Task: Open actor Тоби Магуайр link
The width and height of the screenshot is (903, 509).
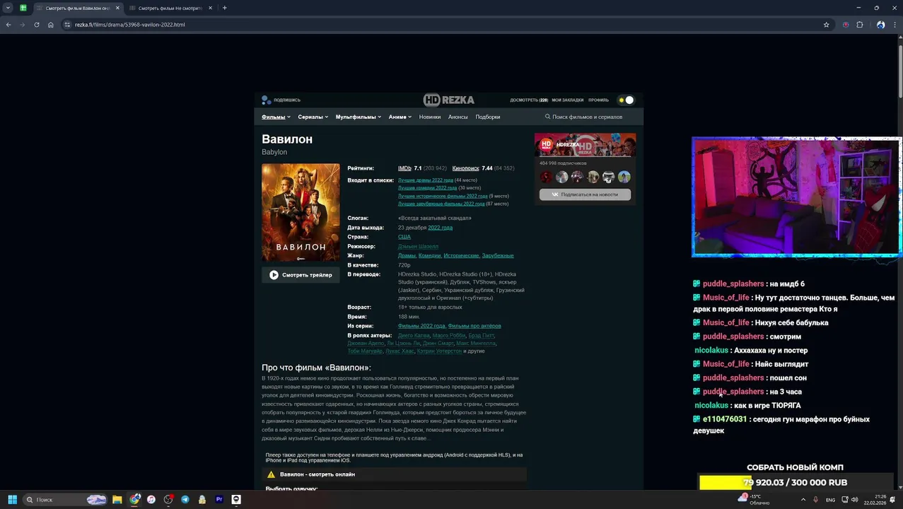Action: point(365,351)
